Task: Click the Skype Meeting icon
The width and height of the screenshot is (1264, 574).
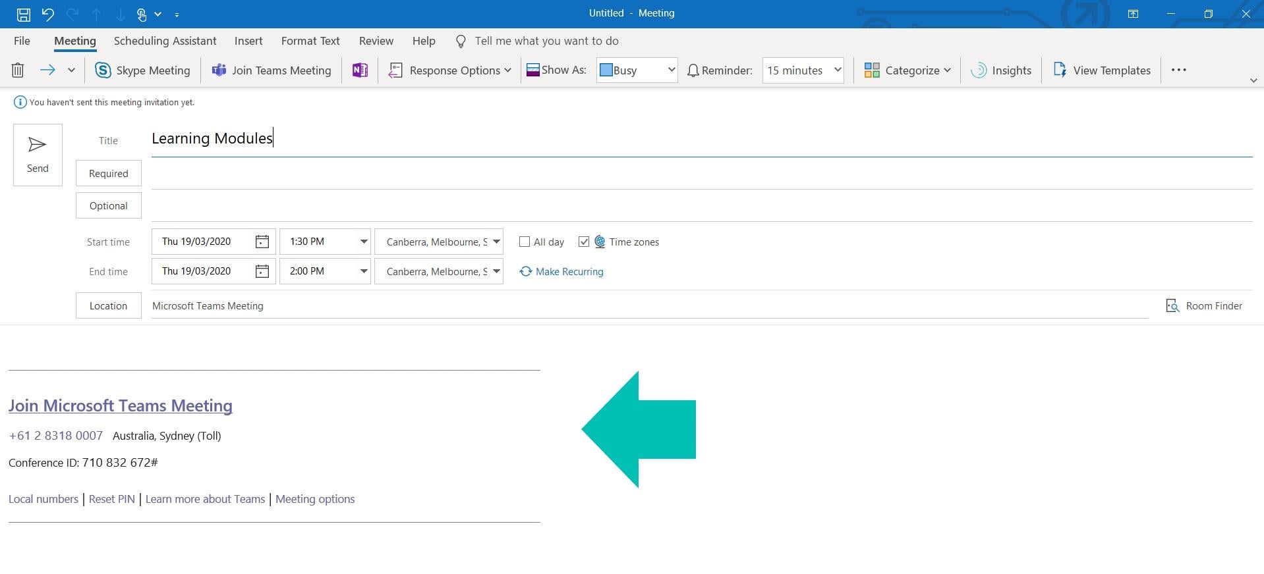Action: (103, 70)
